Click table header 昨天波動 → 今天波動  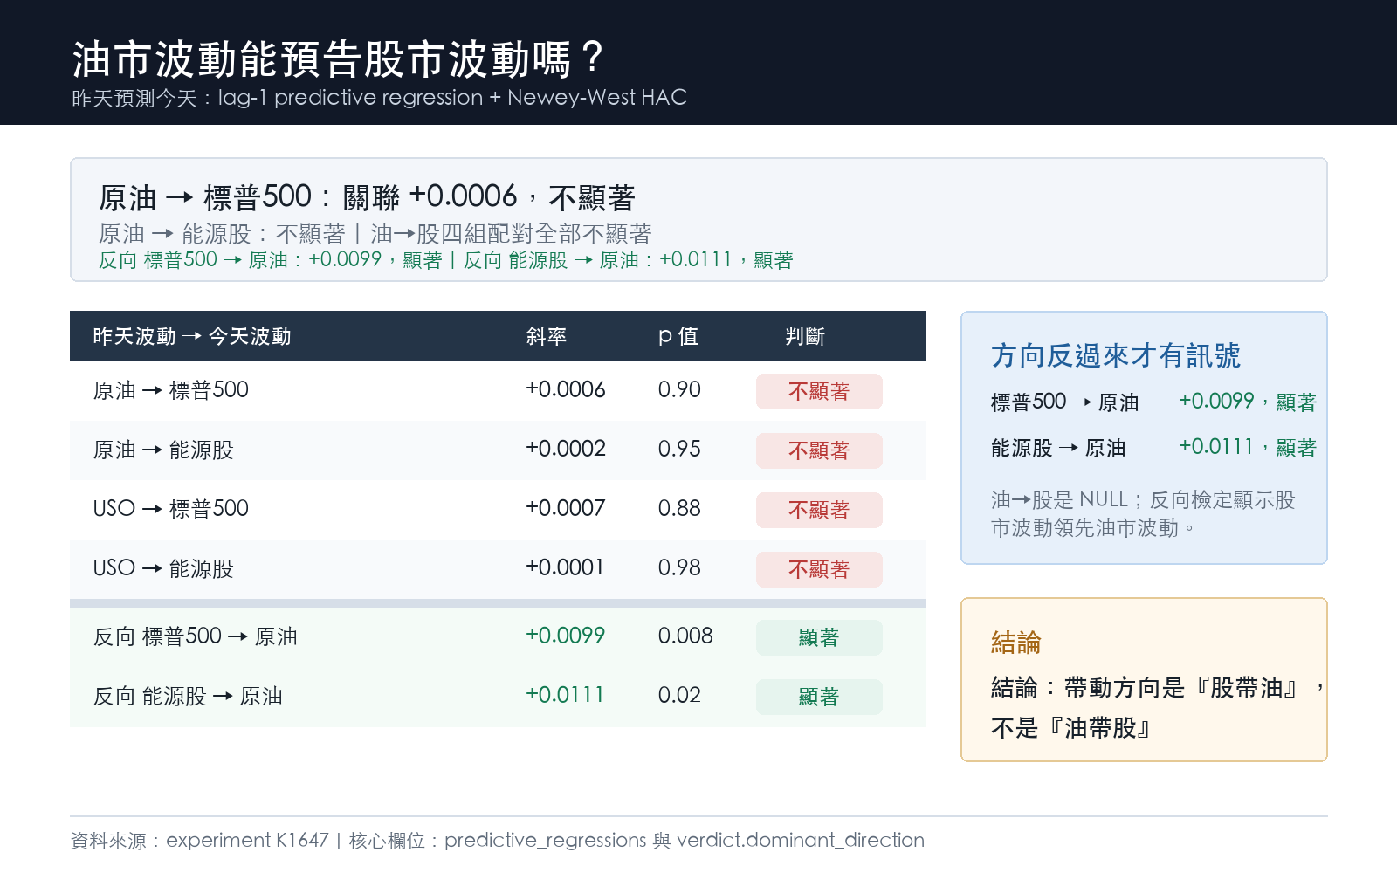pyautogui.click(x=192, y=336)
